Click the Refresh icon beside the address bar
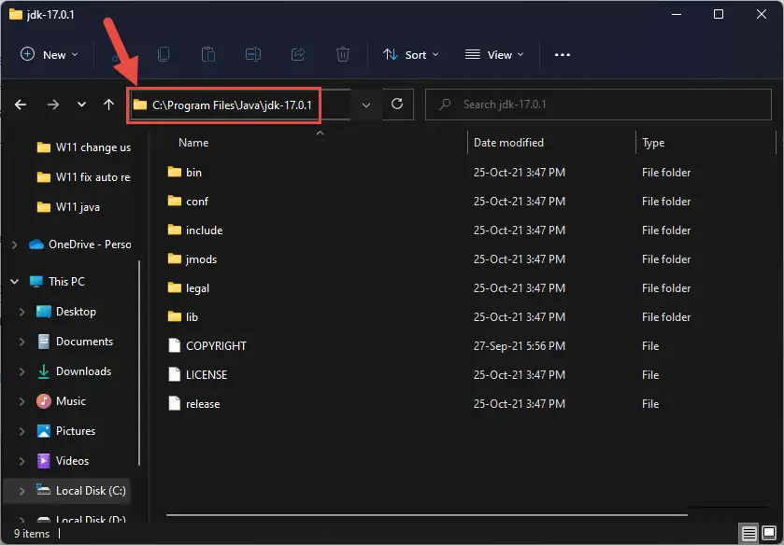784x545 pixels. coord(396,105)
